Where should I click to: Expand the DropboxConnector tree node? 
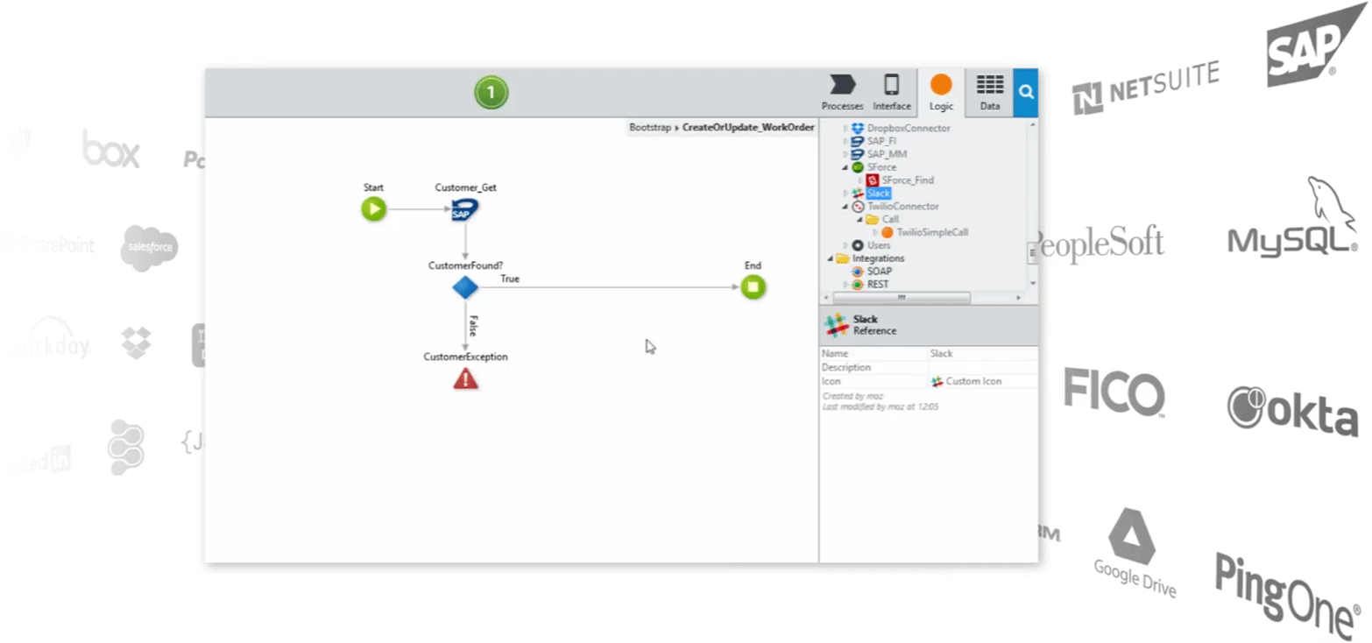845,129
